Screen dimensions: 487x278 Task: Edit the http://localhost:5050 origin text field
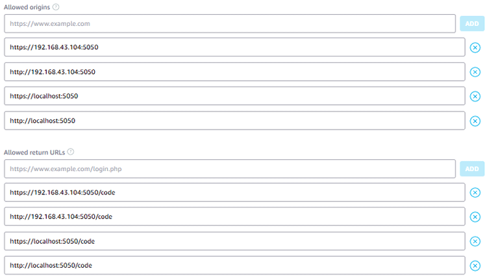pyautogui.click(x=234, y=121)
